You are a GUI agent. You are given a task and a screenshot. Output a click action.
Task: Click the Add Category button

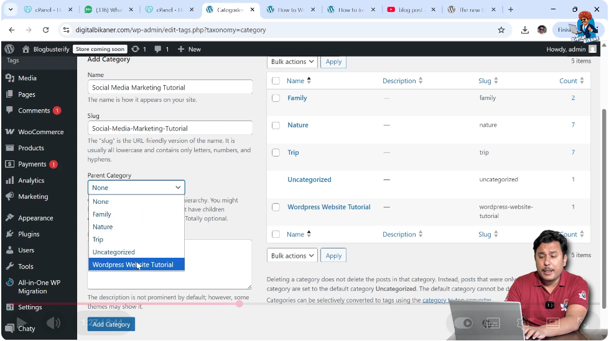(111, 324)
